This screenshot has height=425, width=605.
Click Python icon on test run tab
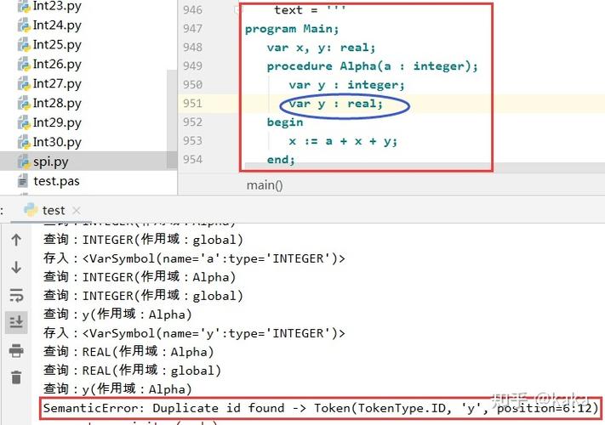tap(31, 210)
